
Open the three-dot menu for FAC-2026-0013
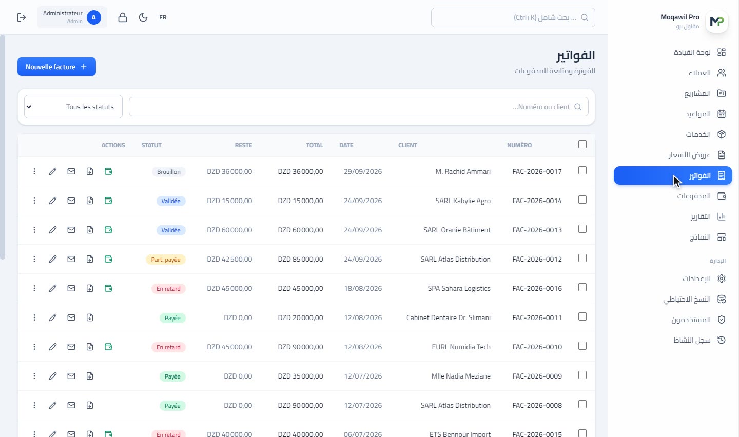point(34,230)
